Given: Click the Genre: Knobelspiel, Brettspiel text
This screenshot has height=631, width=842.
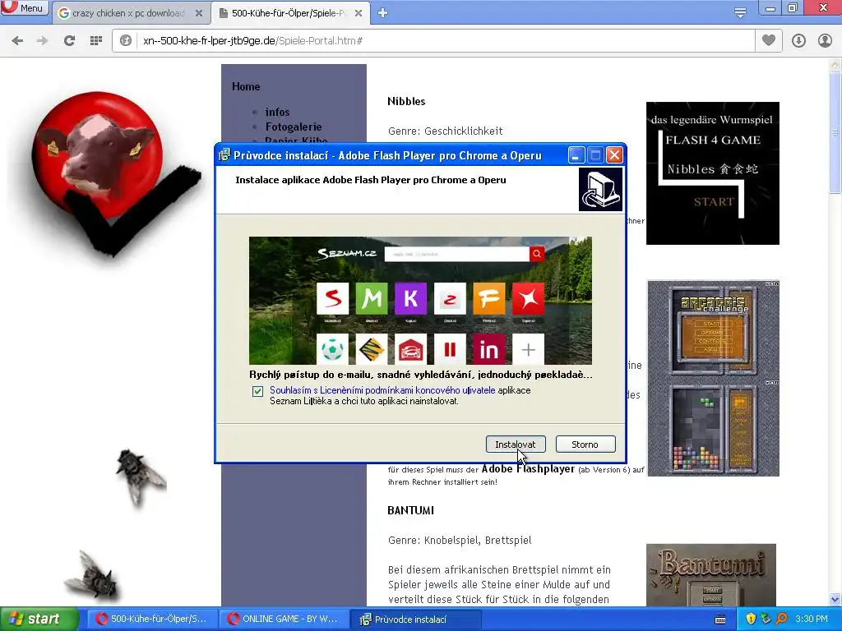Looking at the screenshot, I should pyautogui.click(x=460, y=541).
